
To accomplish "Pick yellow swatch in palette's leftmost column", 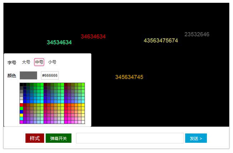I will (x=22, y=115).
